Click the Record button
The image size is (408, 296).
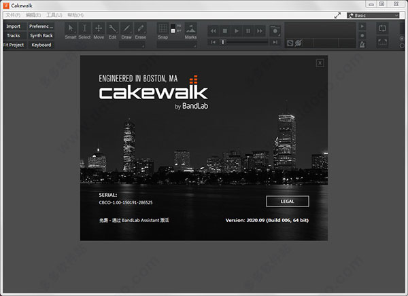pos(275,31)
